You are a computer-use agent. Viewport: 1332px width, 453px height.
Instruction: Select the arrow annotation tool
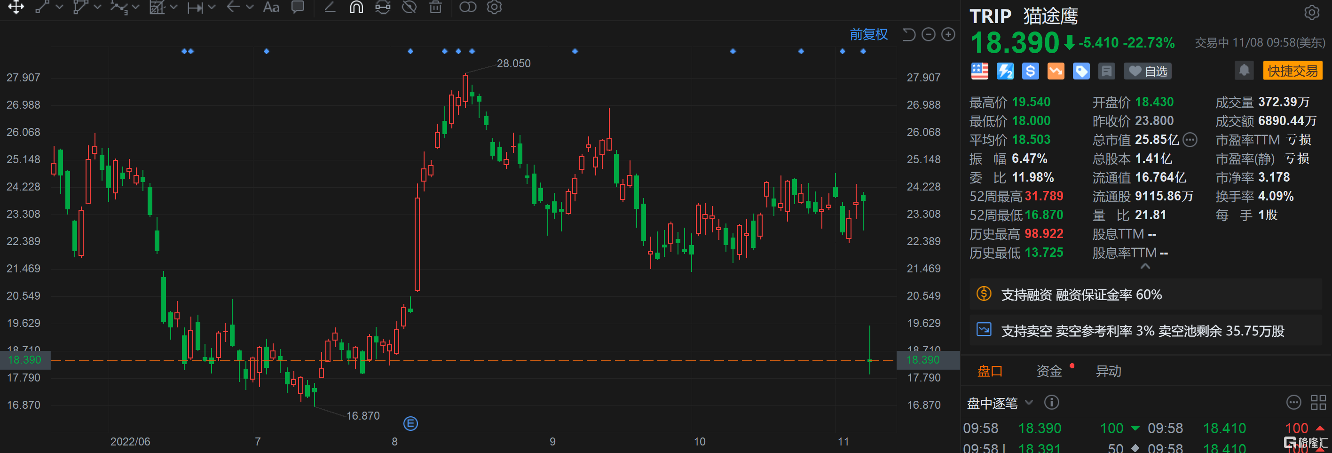233,7
